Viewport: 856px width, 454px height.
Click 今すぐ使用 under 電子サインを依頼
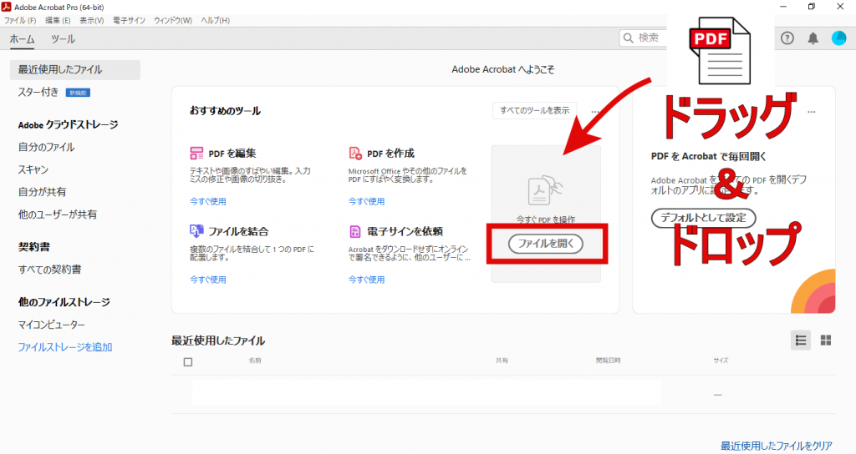[x=366, y=280]
